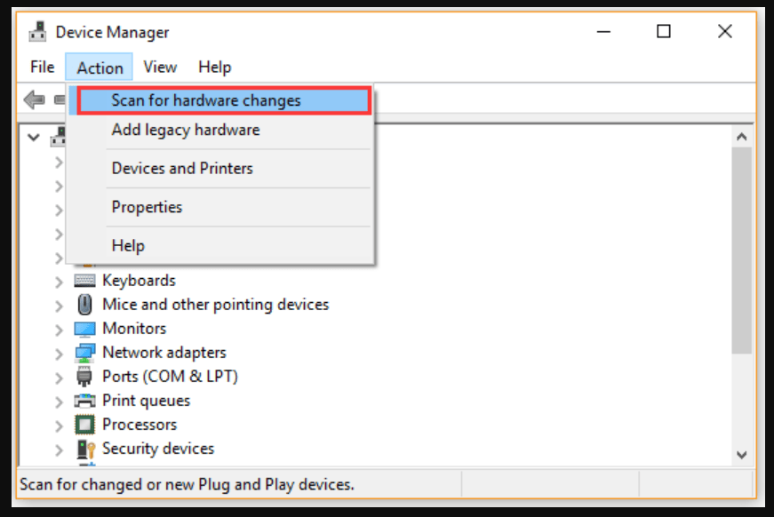Click the Print queues icon
The width and height of the screenshot is (774, 517).
(85, 400)
